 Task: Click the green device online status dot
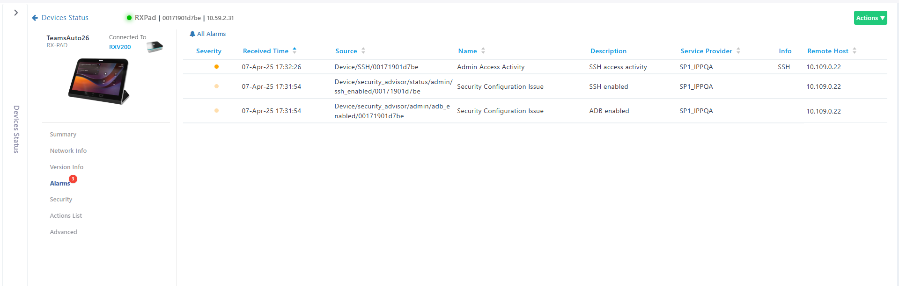(x=129, y=18)
